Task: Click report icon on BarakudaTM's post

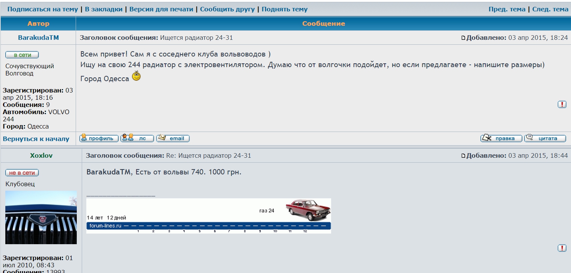Action: point(562,104)
